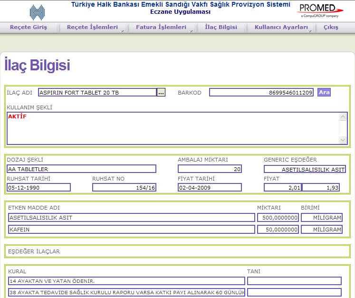Click the Ruhsat No field
Screen dimensions: 355x298
124,187
